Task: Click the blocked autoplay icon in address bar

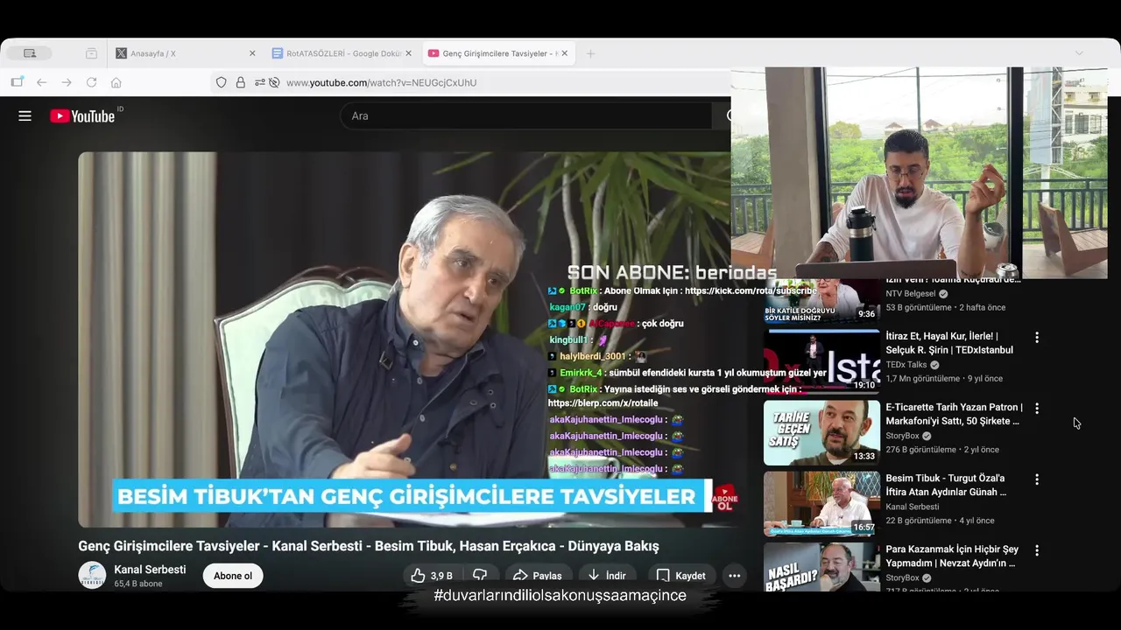Action: (274, 82)
